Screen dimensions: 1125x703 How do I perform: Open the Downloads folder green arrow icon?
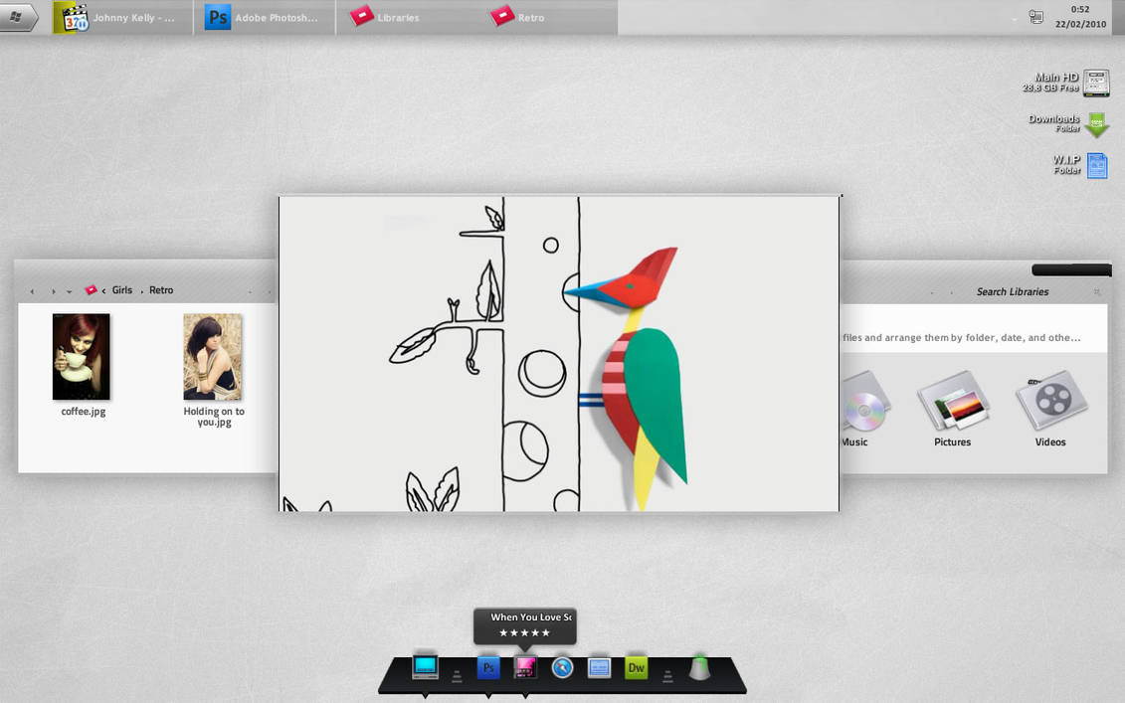(1096, 125)
